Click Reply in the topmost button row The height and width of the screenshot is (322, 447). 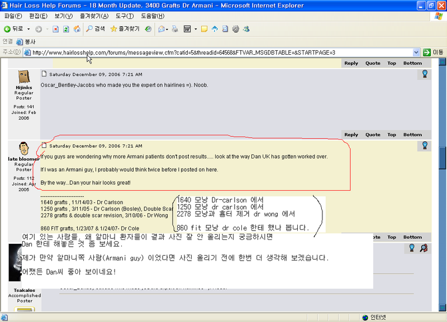click(x=351, y=63)
